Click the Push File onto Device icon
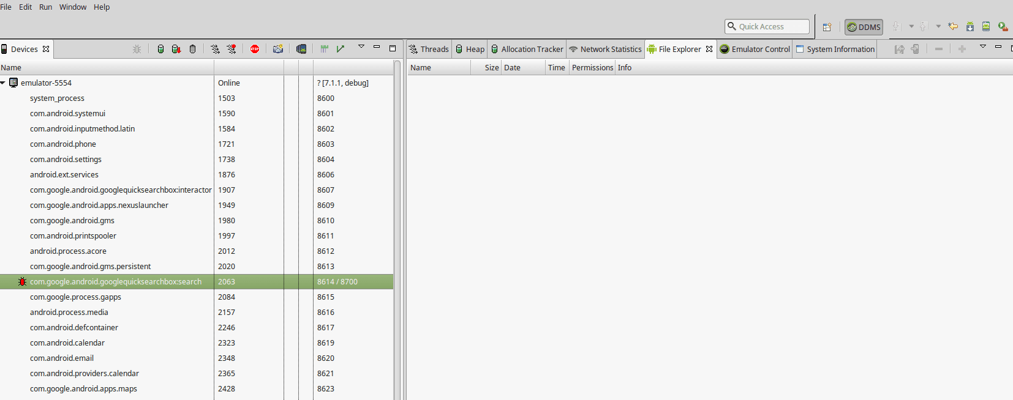This screenshot has width=1013, height=400. tap(915, 49)
